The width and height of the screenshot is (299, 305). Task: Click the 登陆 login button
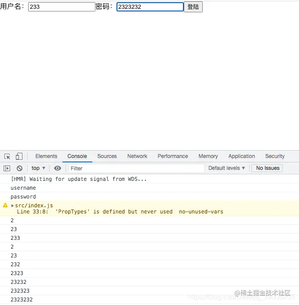(x=193, y=7)
